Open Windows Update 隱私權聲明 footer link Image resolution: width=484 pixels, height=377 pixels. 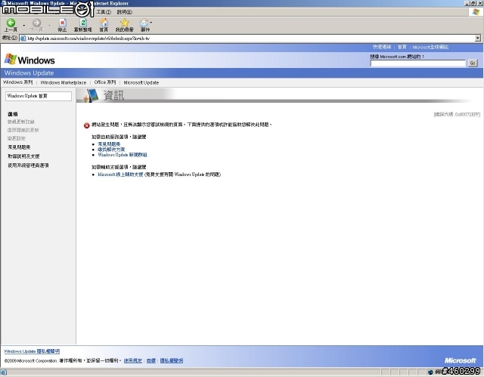pos(32,351)
